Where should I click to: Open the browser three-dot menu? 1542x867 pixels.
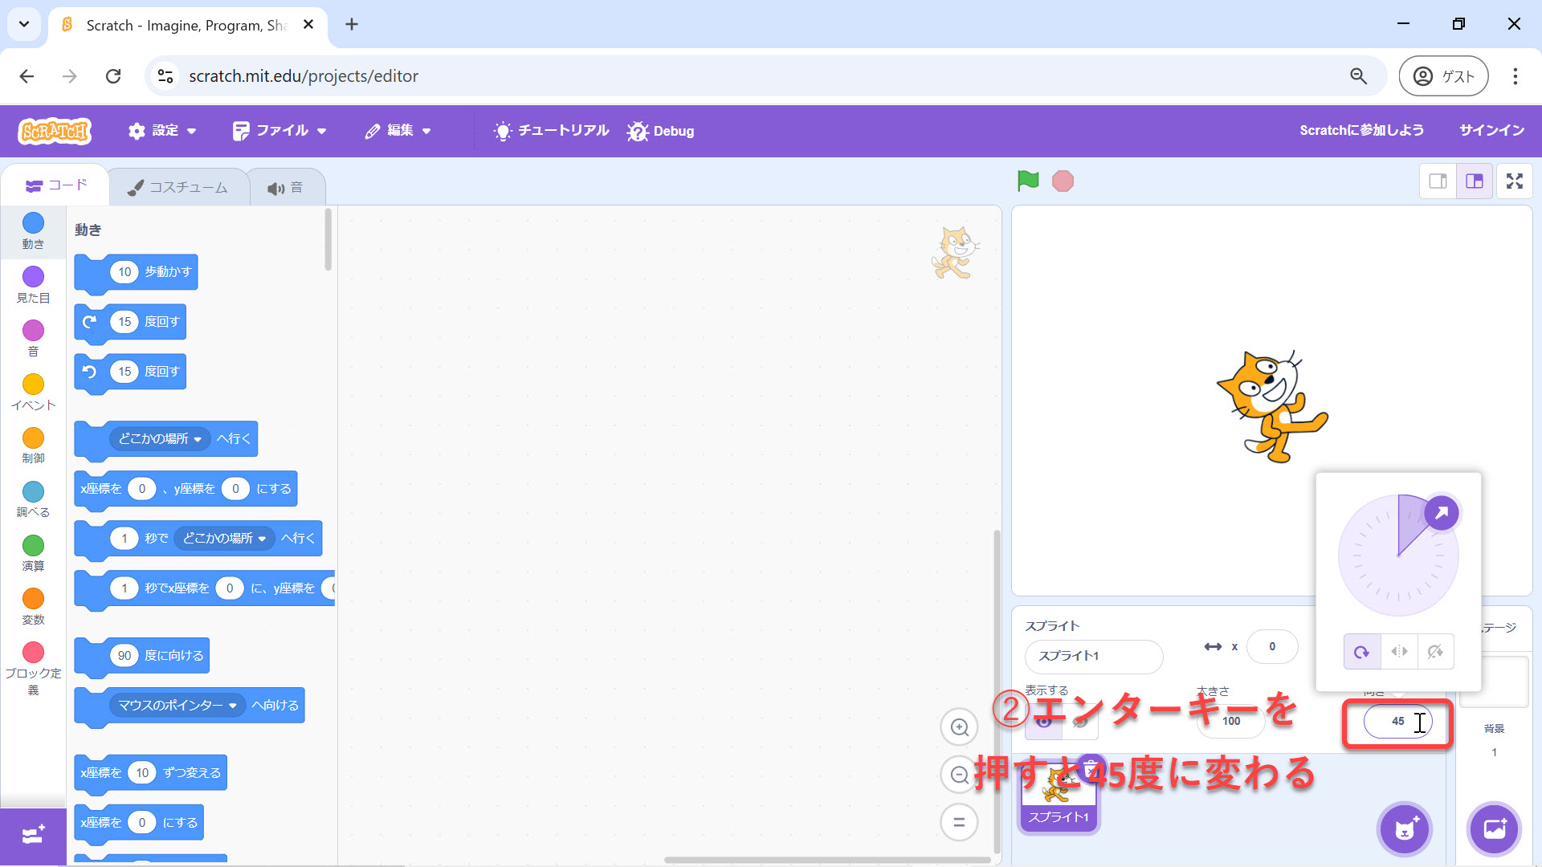pos(1515,76)
